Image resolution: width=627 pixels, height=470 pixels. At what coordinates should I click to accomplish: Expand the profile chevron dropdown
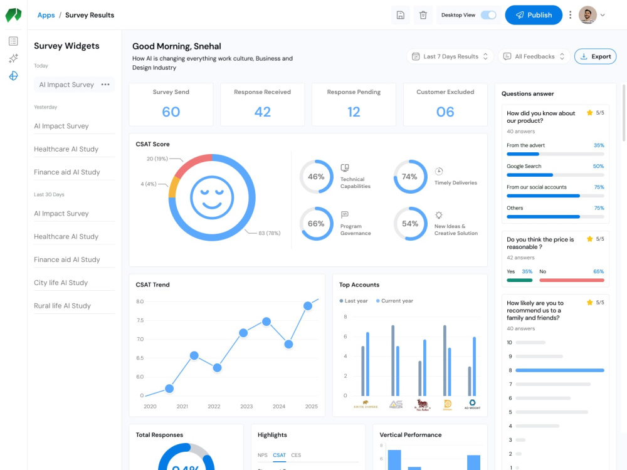(603, 15)
